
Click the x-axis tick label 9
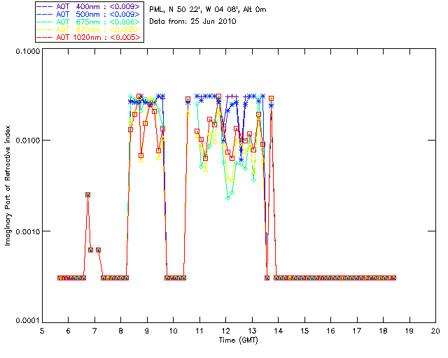point(147,331)
